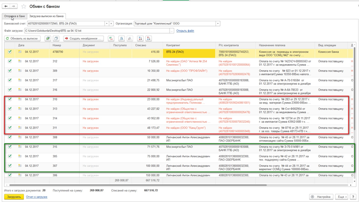Viewport: 359px width, 202px height.
Task: Click document icon in row number 308
Action: (20, 137)
